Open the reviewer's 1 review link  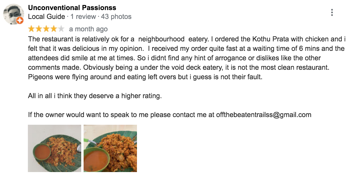coord(83,17)
